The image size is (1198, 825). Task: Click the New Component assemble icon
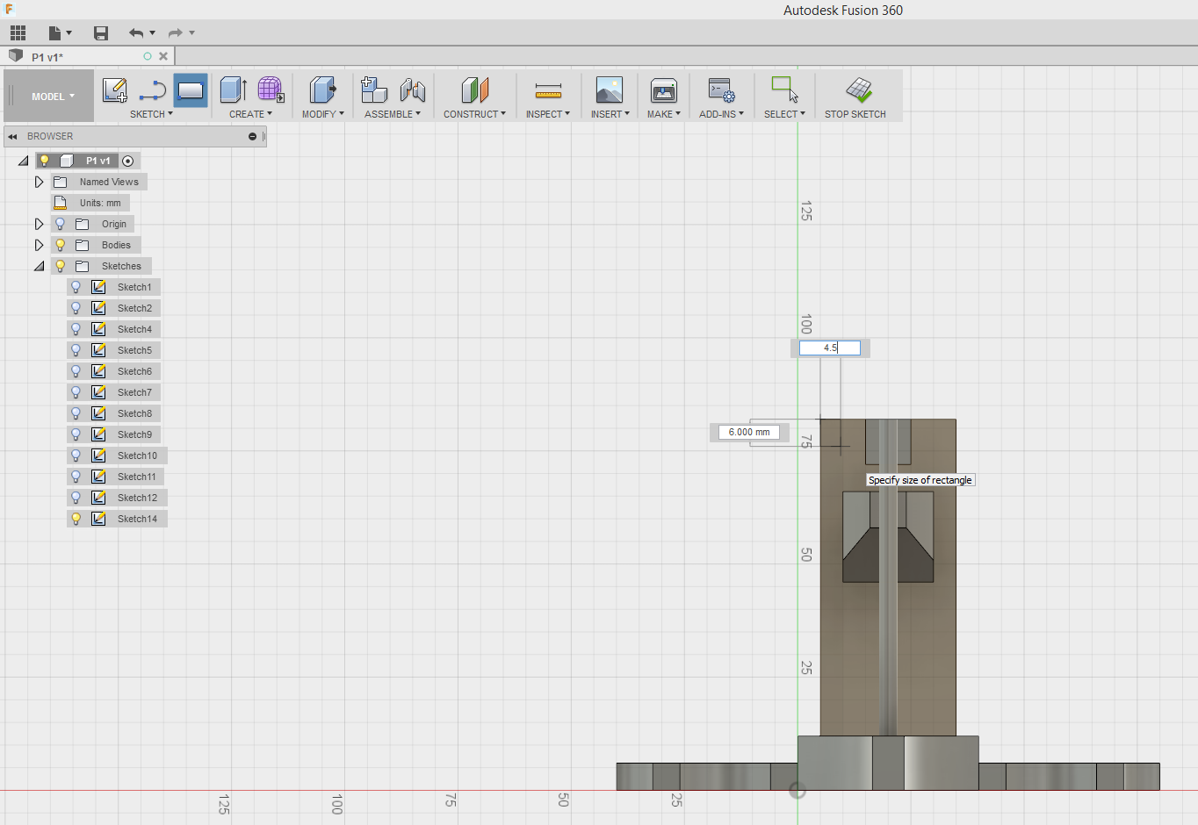pos(374,90)
